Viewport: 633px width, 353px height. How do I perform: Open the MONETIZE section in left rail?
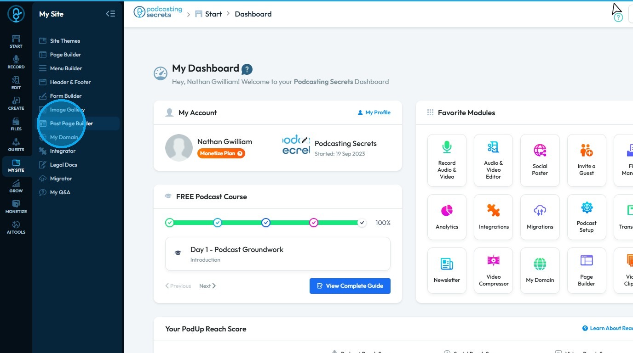[x=16, y=206]
